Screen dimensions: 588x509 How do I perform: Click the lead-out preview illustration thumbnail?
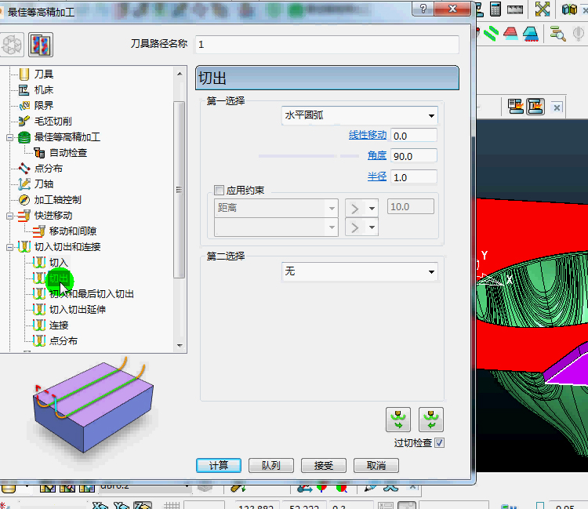(92, 405)
